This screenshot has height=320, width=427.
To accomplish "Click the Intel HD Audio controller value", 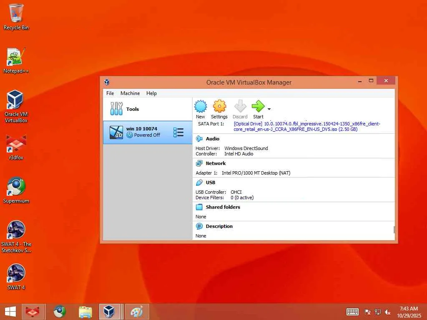I will click(x=239, y=154).
